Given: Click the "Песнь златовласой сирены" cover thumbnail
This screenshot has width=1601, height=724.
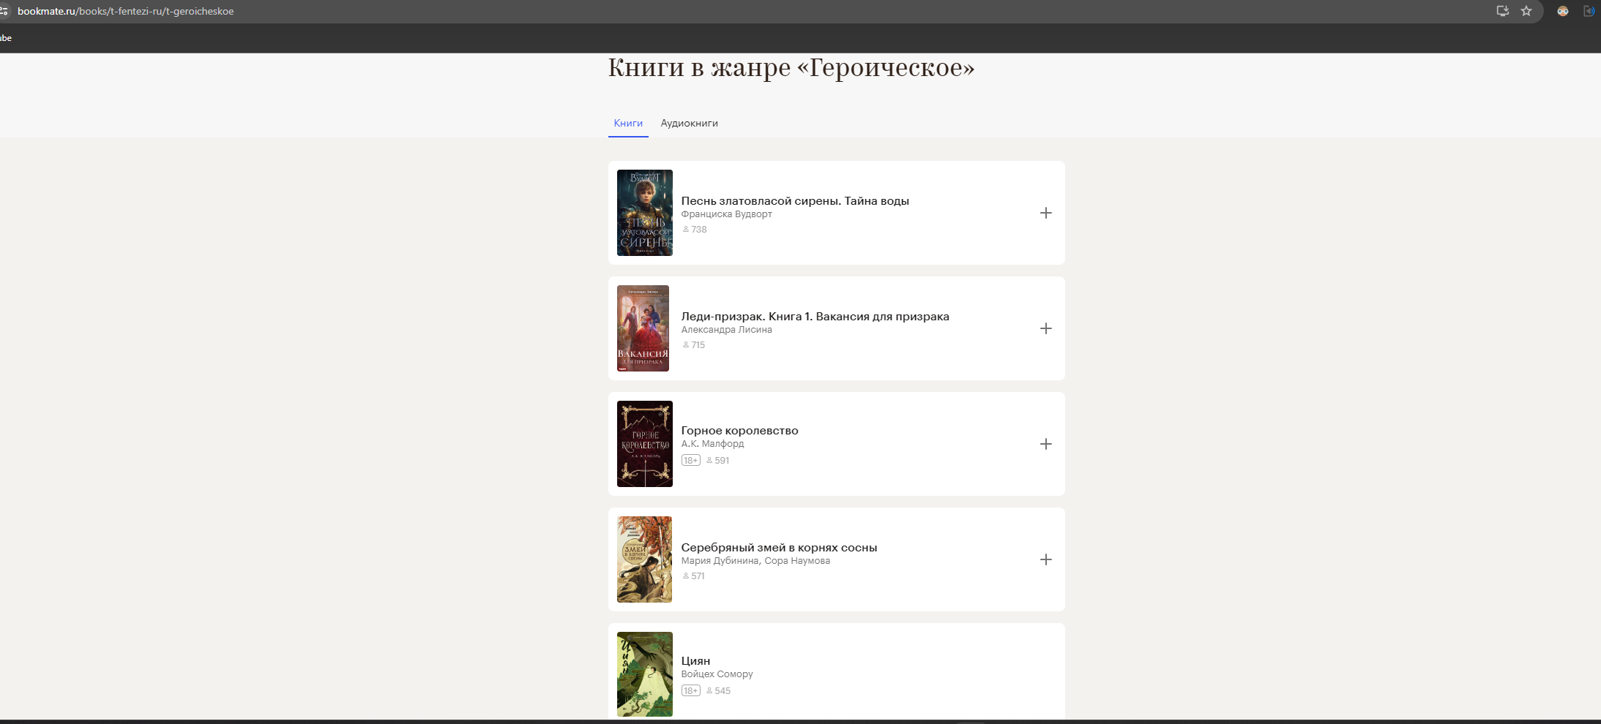Looking at the screenshot, I should coord(644,213).
